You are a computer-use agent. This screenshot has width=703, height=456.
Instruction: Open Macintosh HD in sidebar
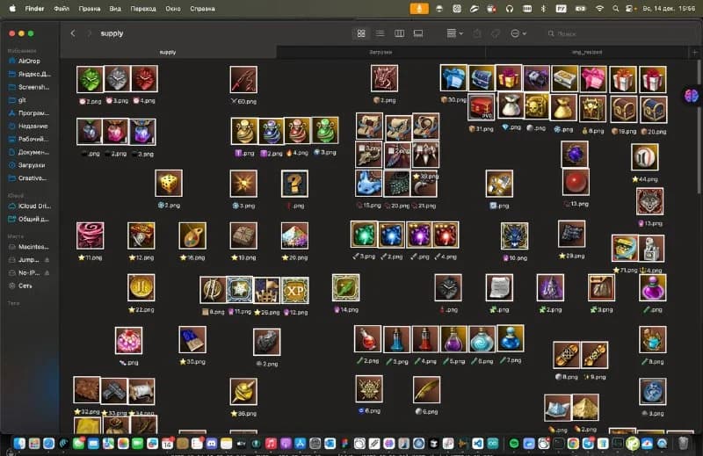29,247
